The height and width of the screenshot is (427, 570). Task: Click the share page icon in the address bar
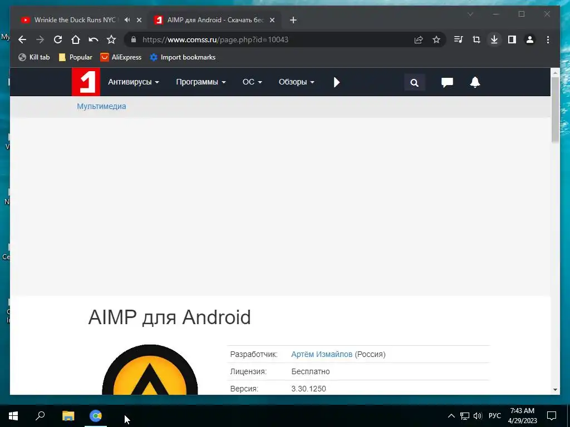pos(419,39)
